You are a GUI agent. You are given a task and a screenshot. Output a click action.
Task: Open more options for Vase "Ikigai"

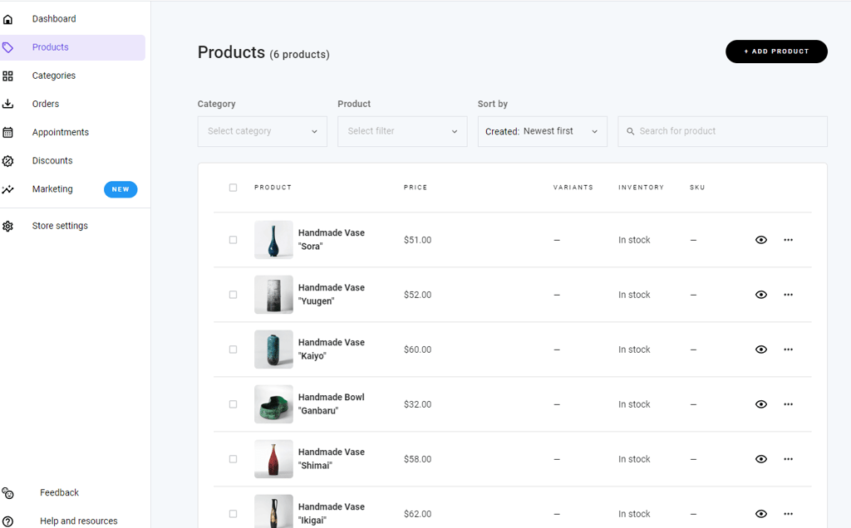point(788,513)
